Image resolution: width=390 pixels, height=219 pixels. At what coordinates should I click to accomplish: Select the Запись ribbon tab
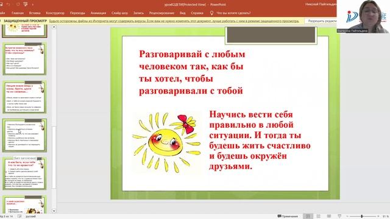coord(138,13)
